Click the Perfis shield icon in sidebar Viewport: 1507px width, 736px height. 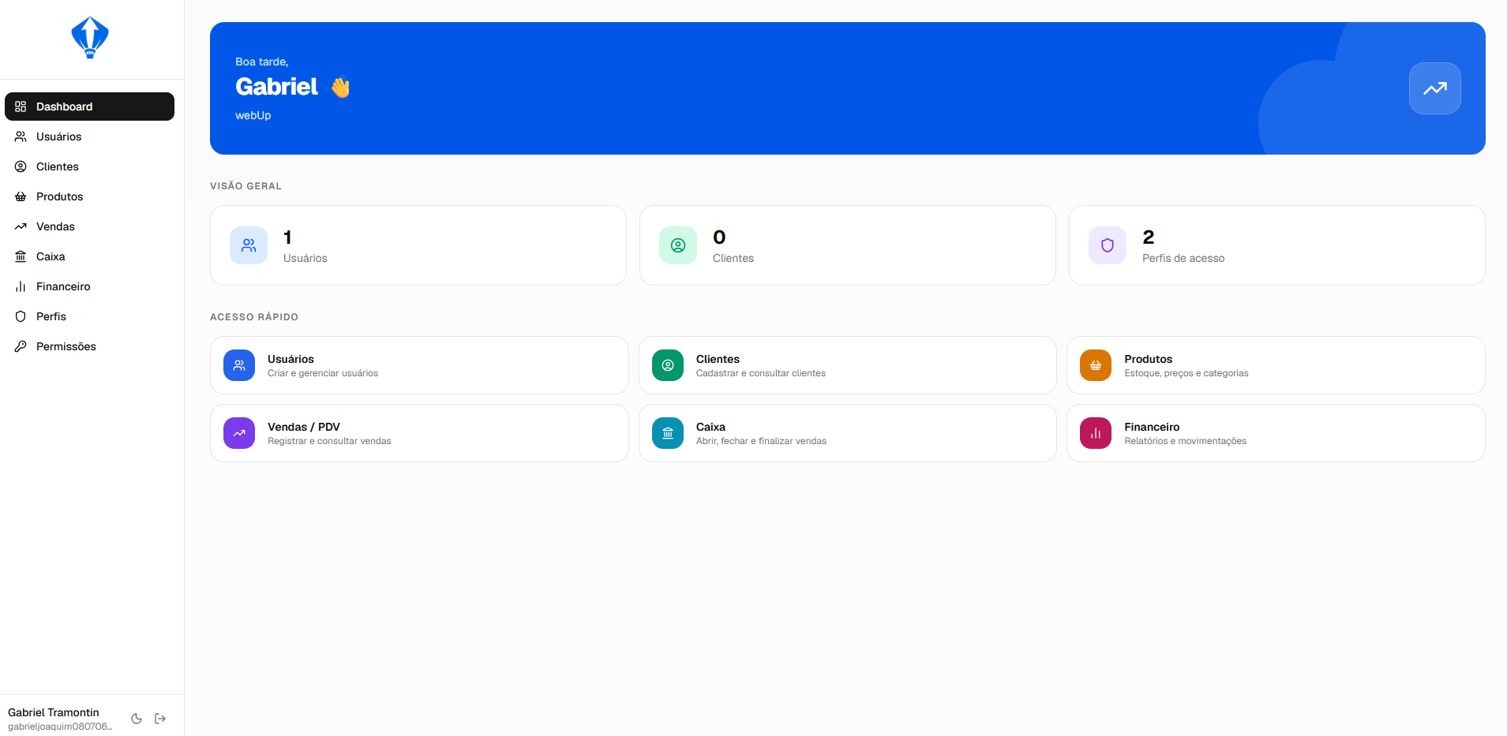pyautogui.click(x=21, y=316)
